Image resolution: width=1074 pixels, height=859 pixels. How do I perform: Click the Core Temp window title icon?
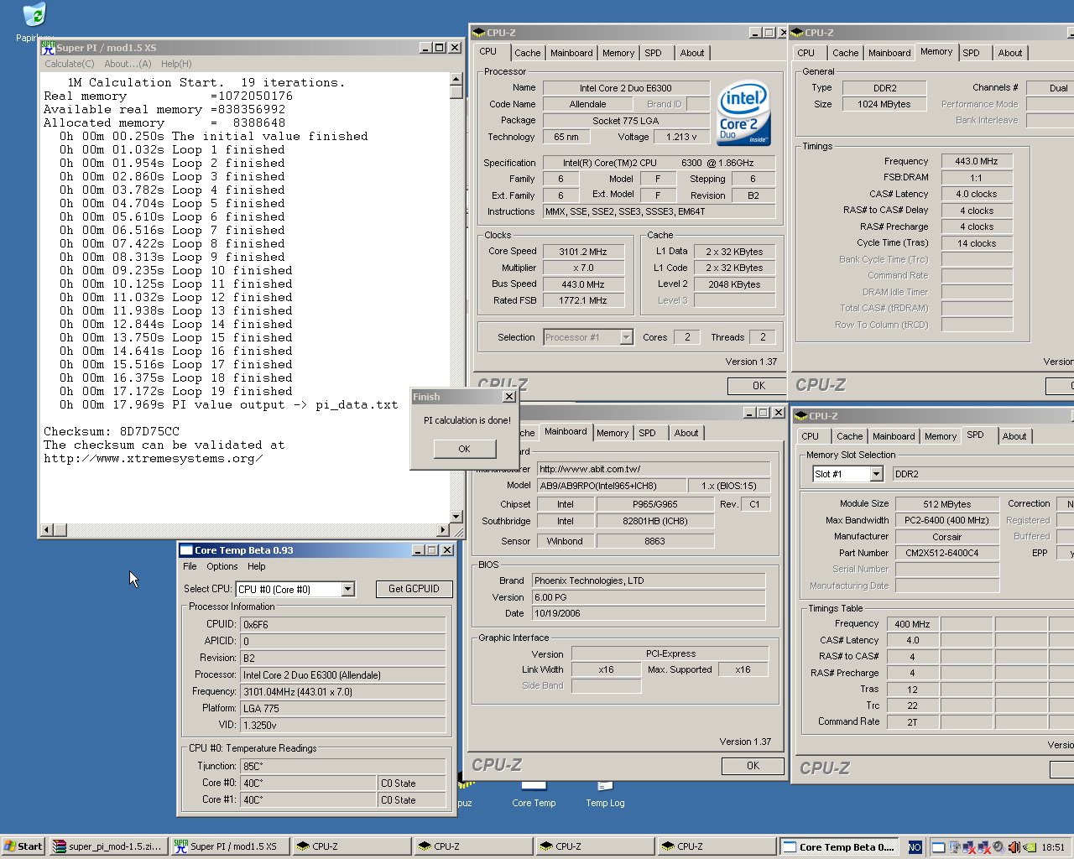tap(186, 550)
